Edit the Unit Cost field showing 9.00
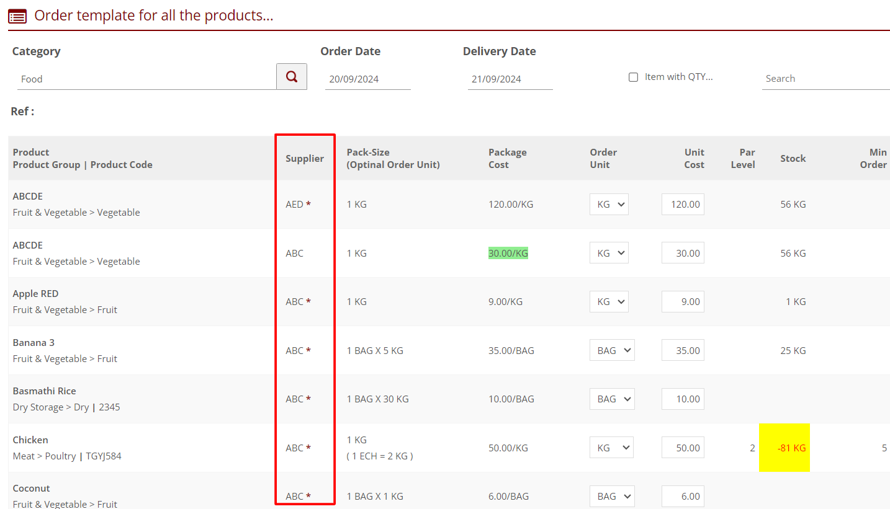Image resolution: width=890 pixels, height=509 pixels. pyautogui.click(x=683, y=302)
